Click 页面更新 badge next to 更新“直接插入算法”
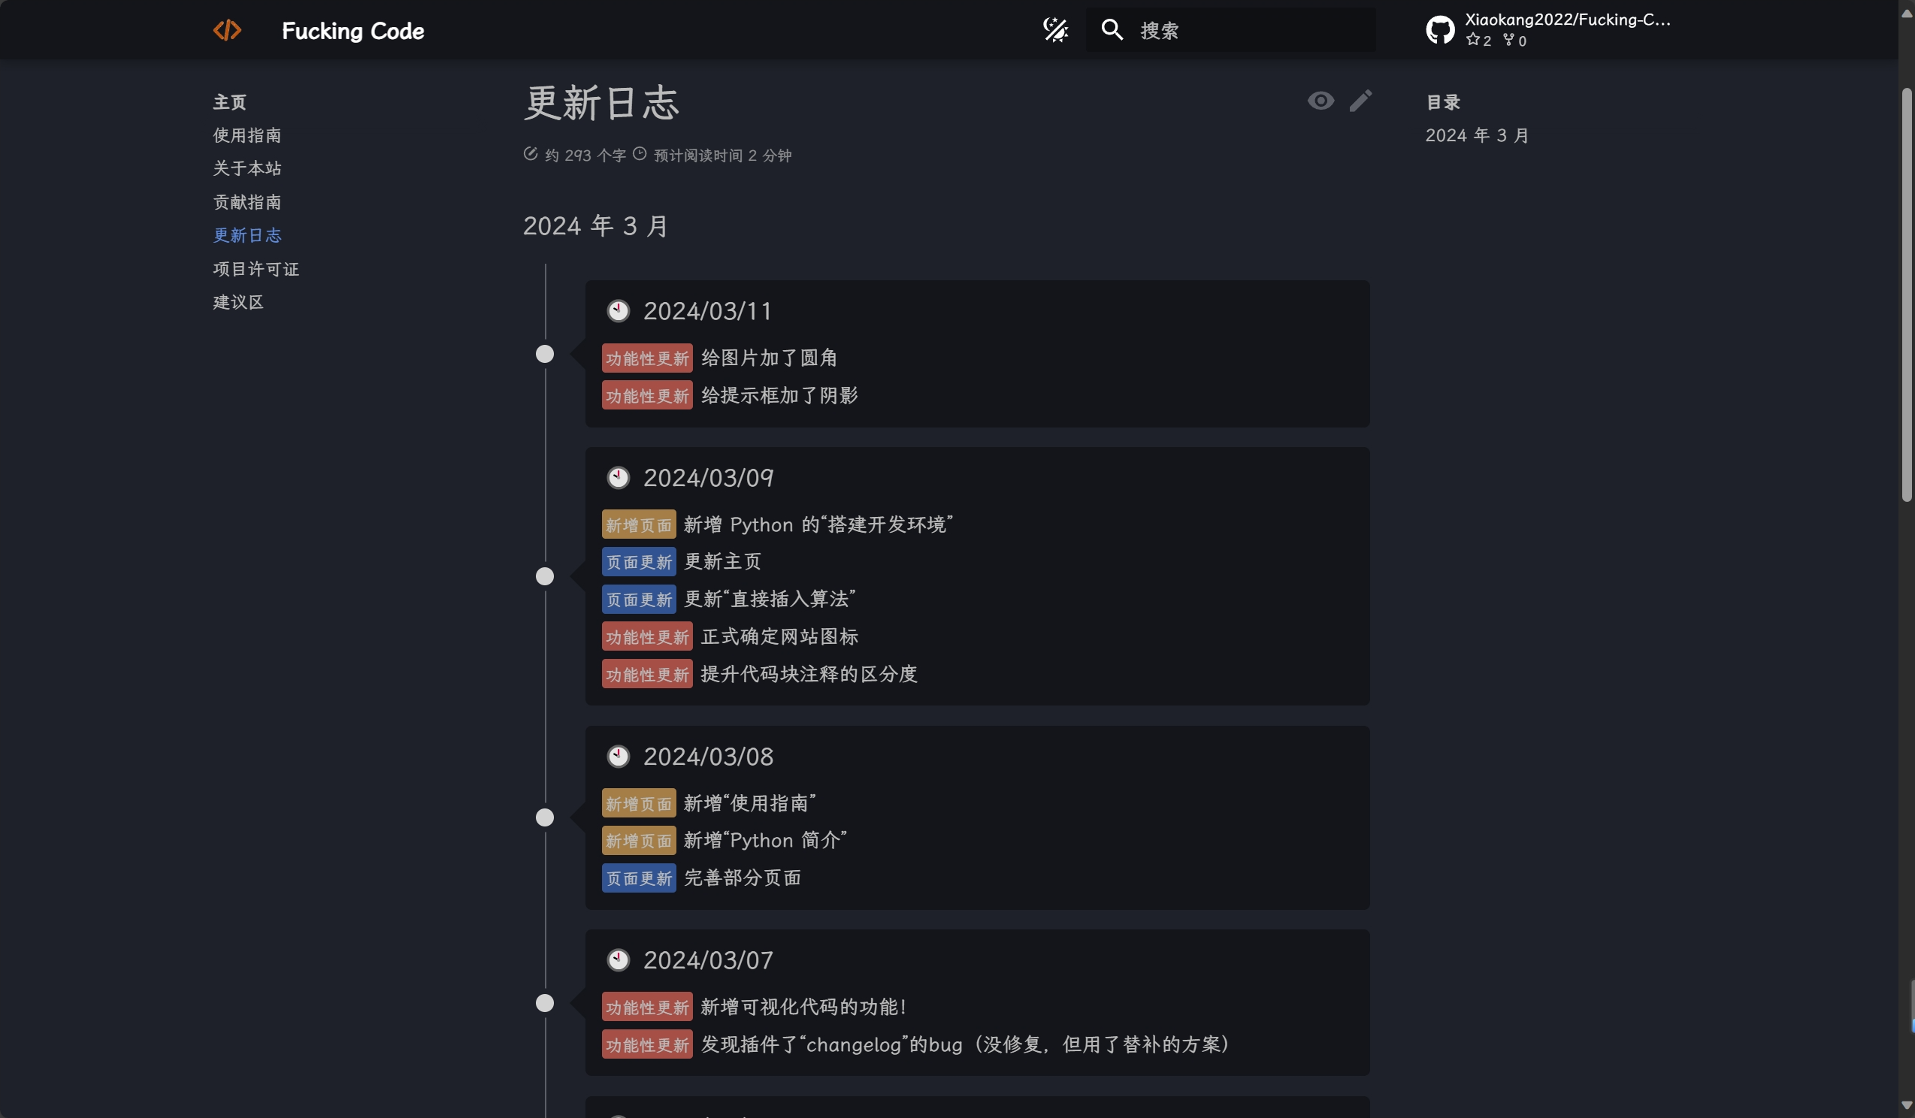The width and height of the screenshot is (1915, 1118). click(638, 600)
